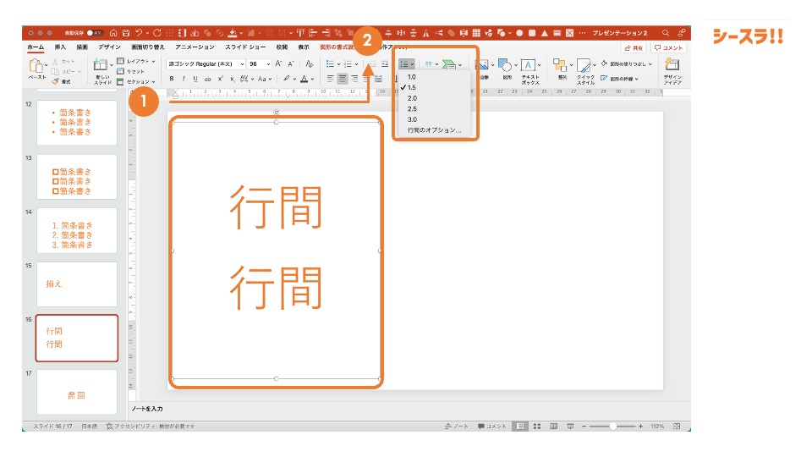
Task: Click the align left icon
Action: tap(331, 79)
